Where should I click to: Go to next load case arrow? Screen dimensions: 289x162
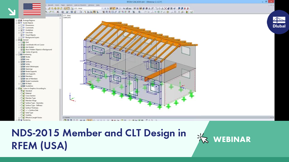pos(108,8)
